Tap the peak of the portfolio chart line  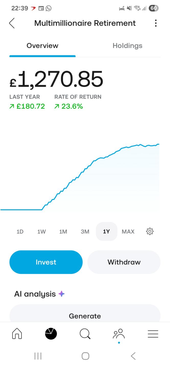[x=158, y=144]
